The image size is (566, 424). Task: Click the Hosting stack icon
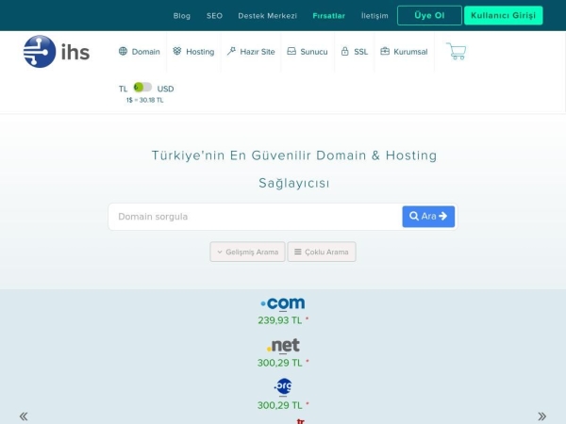point(177,51)
